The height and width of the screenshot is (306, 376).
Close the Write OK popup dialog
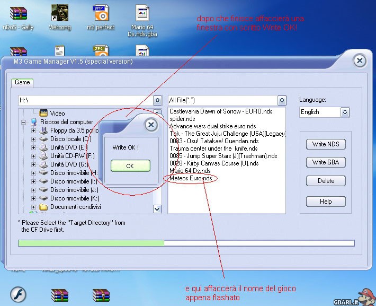151,125
